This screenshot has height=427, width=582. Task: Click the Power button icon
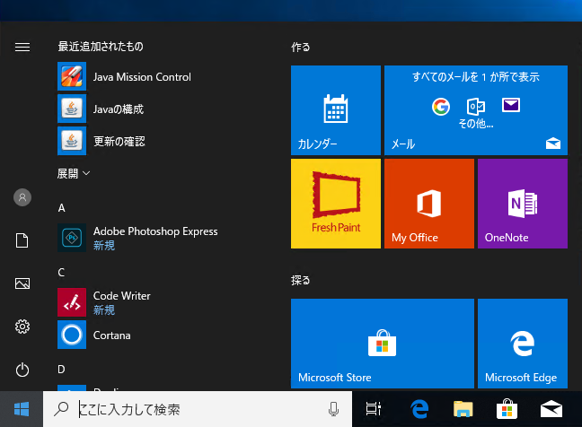[22, 370]
